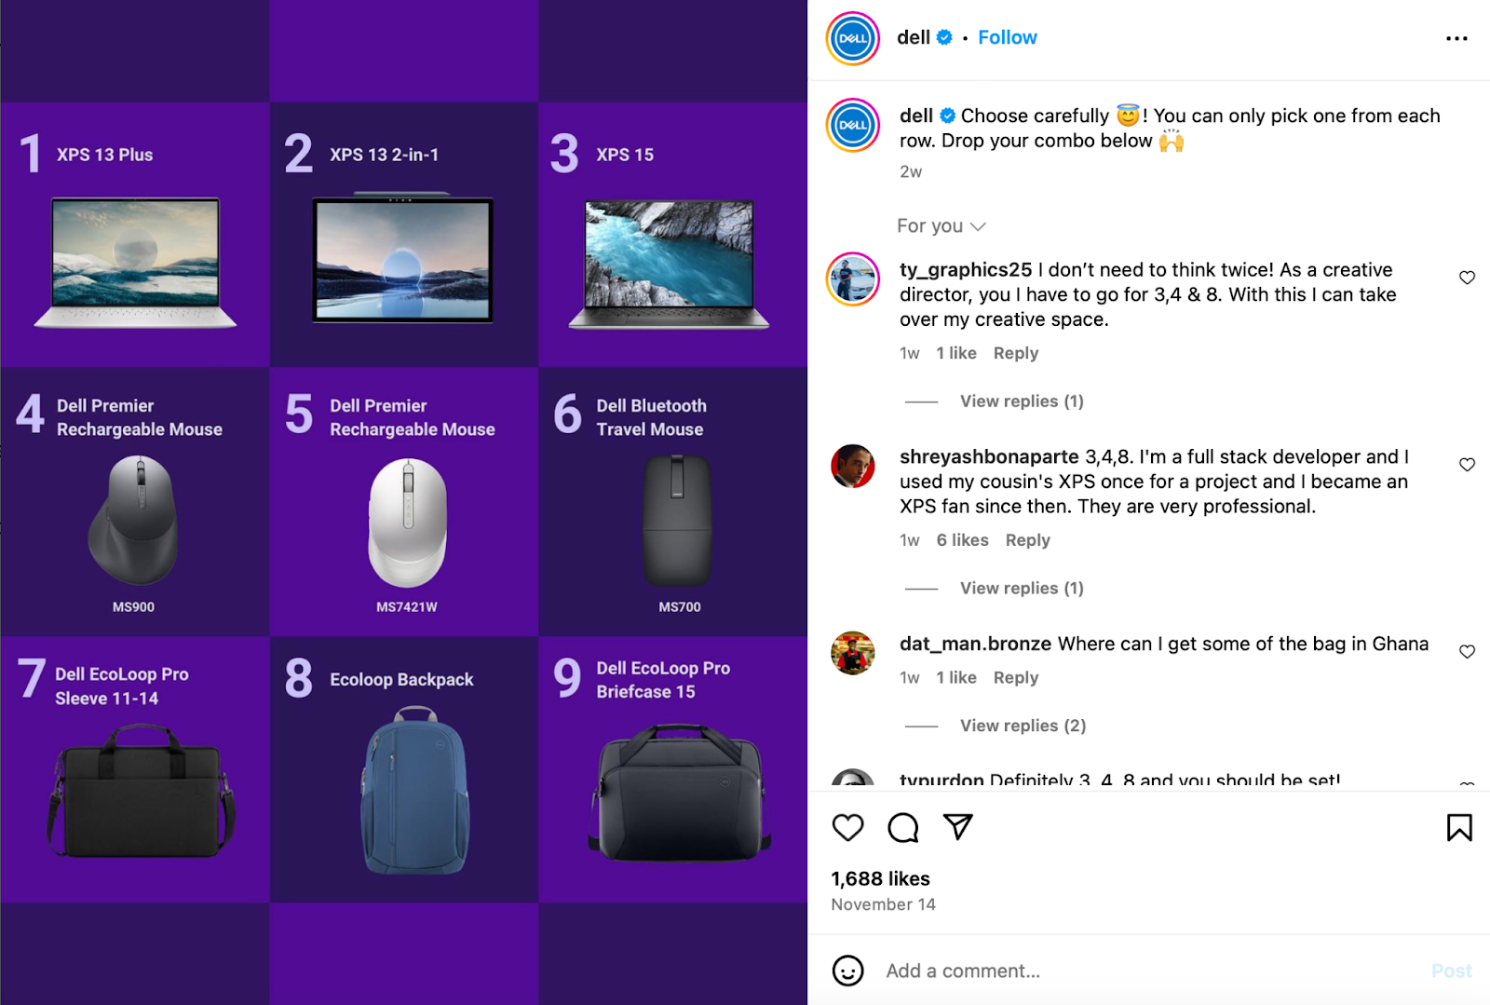Save post with bookmark icon
Screen dimensions: 1490x1005
1459,827
